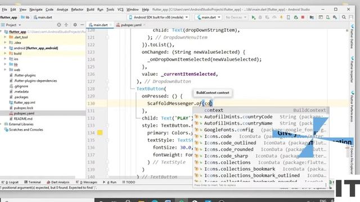The image size is (360, 202).
Task: Open the Tools menu
Action: tap(110, 10)
